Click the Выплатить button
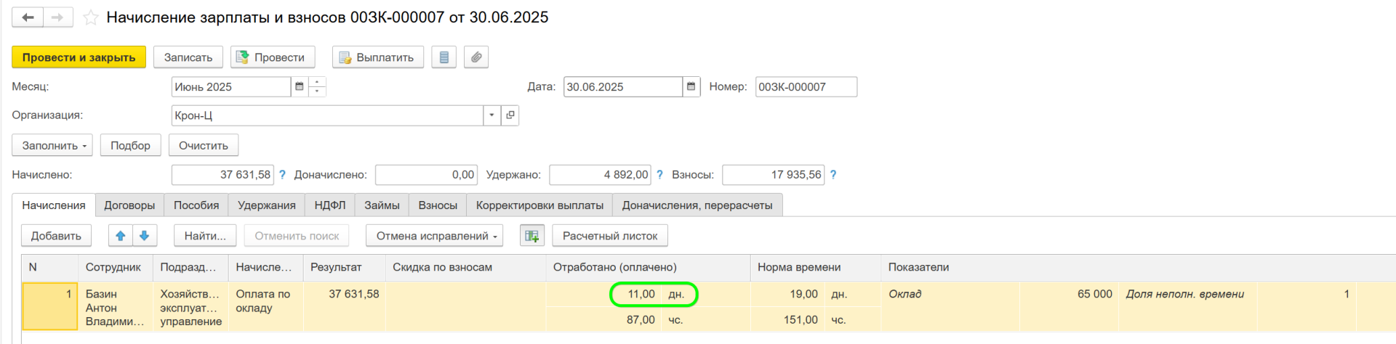This screenshot has height=344, width=1396. (x=378, y=57)
